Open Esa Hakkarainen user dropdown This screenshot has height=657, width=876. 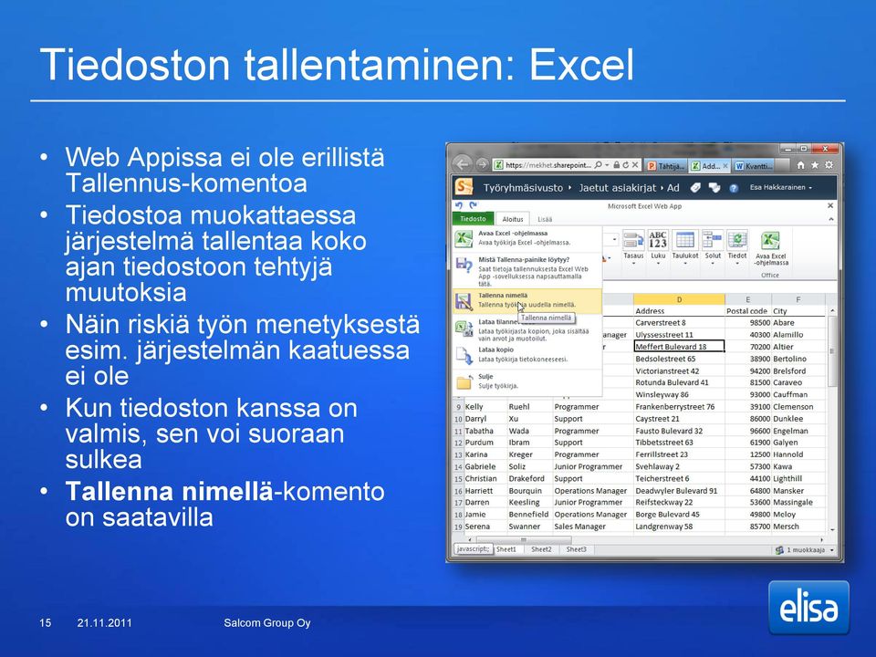[x=780, y=188]
